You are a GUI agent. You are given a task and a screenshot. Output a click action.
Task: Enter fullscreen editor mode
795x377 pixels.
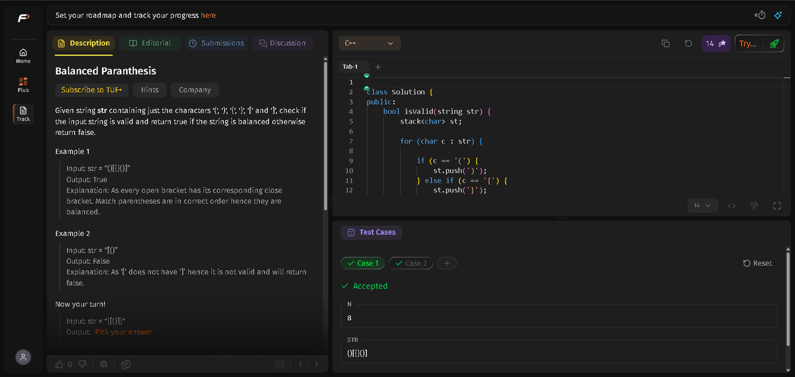pyautogui.click(x=777, y=206)
